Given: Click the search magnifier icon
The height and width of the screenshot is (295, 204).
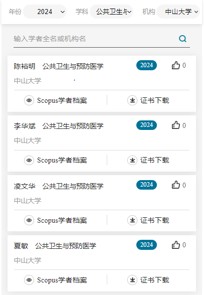Looking at the screenshot, I should pyautogui.click(x=182, y=39).
